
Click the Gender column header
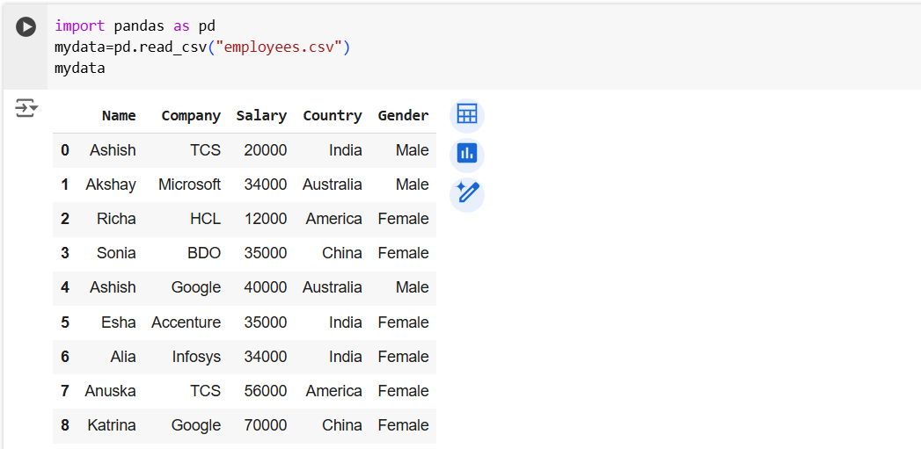(x=403, y=116)
